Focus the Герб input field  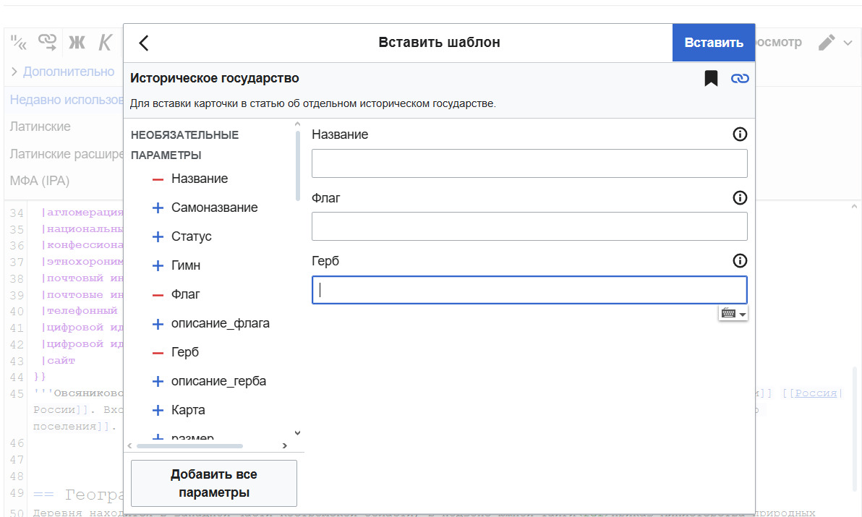(x=529, y=289)
